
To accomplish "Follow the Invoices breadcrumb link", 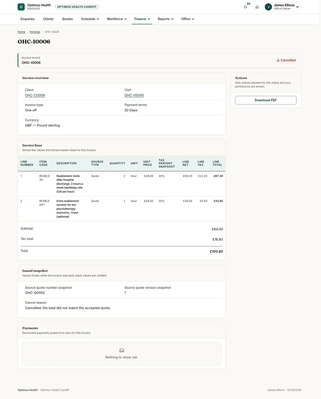I will coord(35,32).
